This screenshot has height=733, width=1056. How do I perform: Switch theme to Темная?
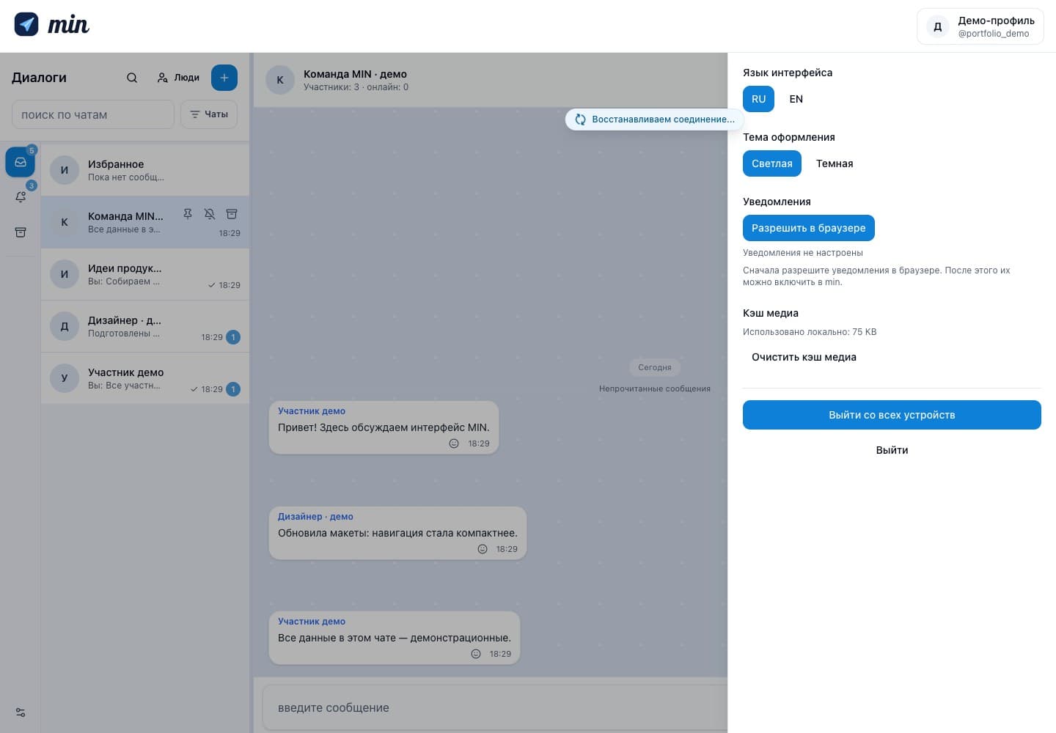point(835,163)
